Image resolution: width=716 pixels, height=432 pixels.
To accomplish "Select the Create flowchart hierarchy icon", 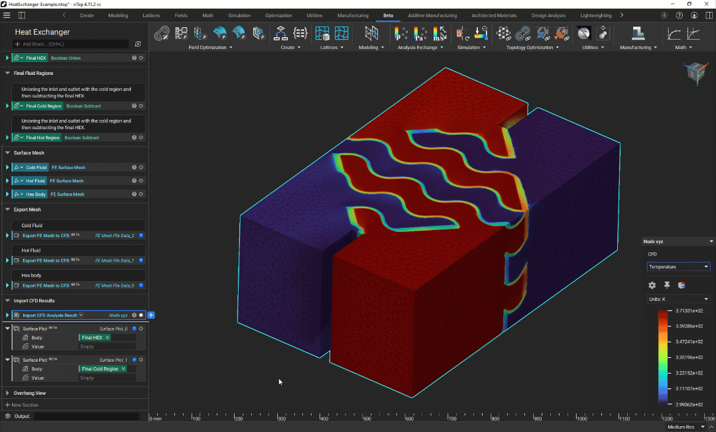I will tap(280, 33).
